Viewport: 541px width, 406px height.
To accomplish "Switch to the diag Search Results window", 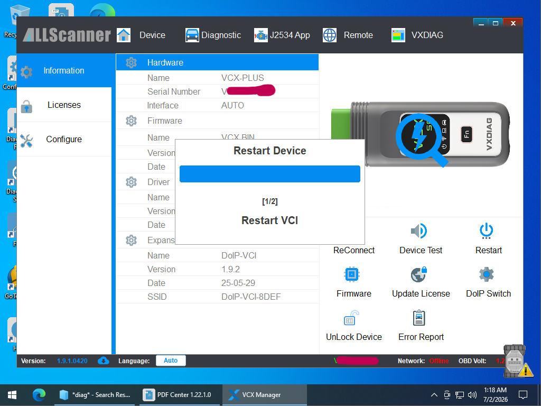I will click(95, 395).
